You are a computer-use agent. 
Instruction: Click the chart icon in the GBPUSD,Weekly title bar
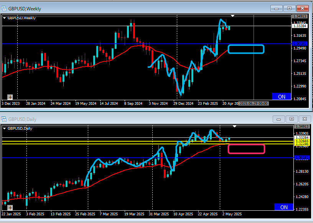[x=4, y=8]
